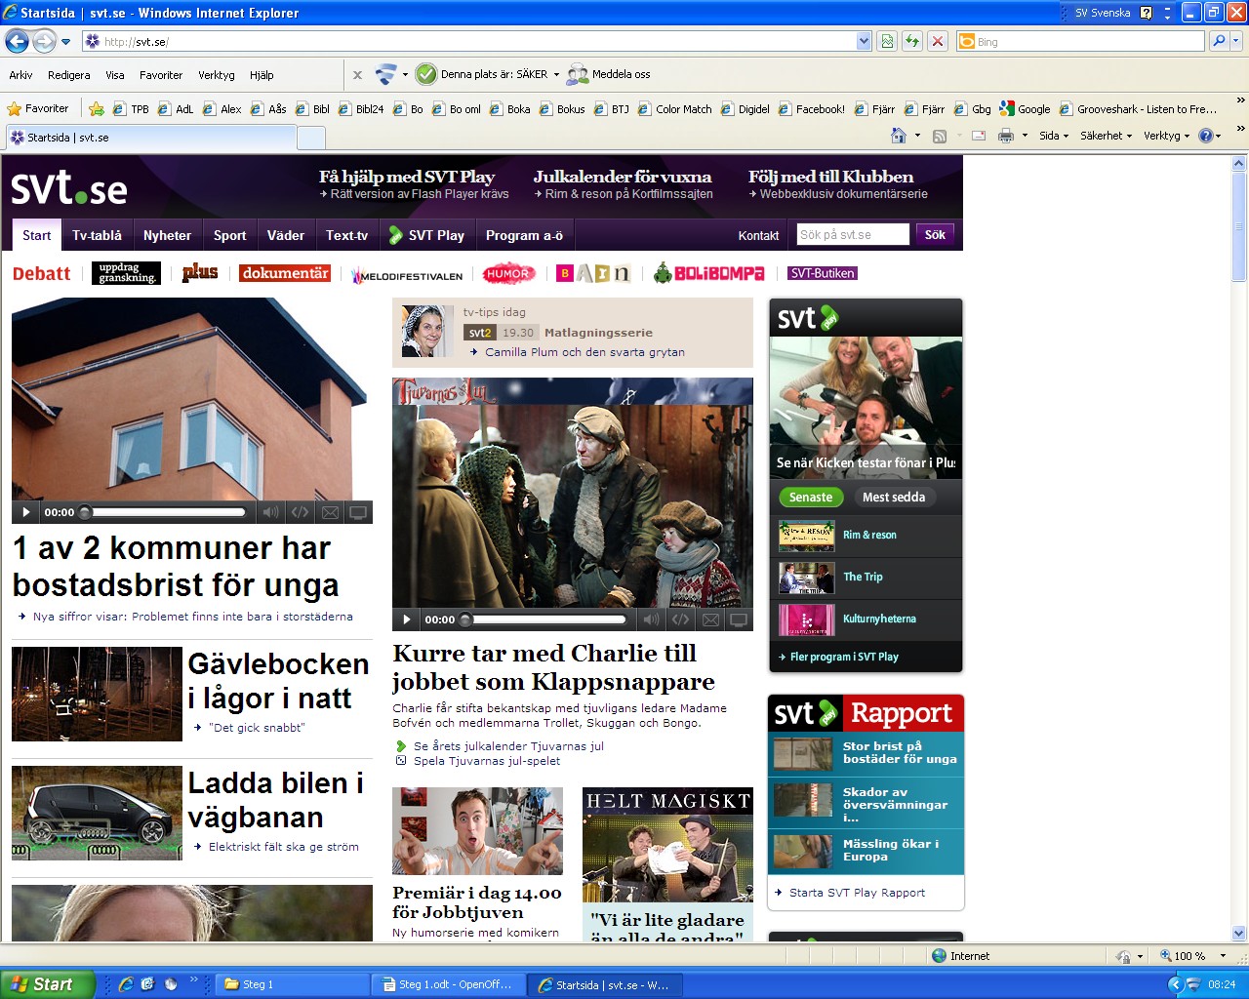Open the TPB favorite link
This screenshot has width=1249, height=999.
click(132, 109)
